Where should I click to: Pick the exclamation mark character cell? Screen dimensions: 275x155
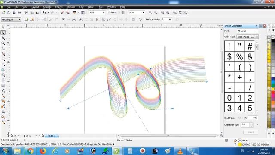229,46
